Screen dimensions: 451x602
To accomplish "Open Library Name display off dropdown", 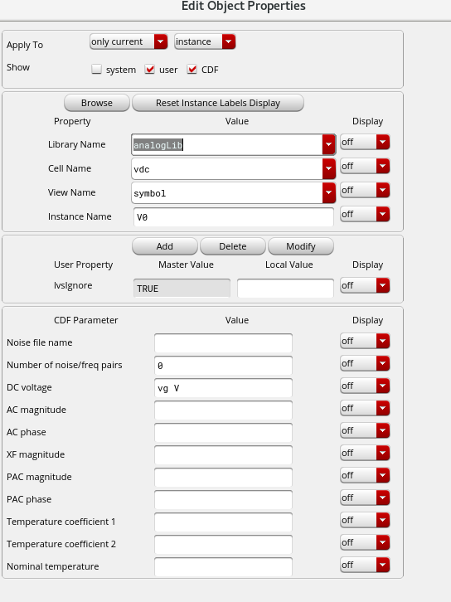I will click(365, 142).
